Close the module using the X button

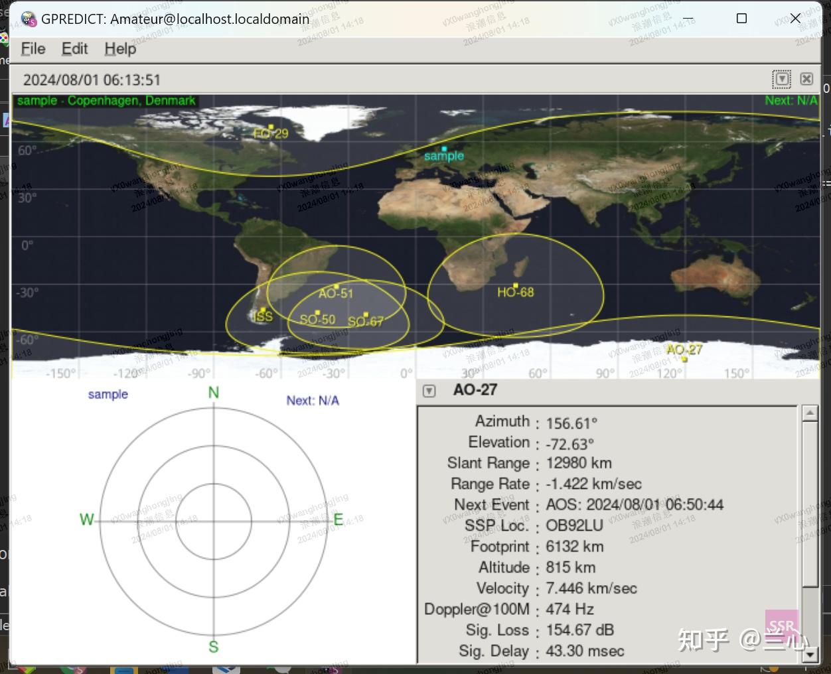point(806,79)
